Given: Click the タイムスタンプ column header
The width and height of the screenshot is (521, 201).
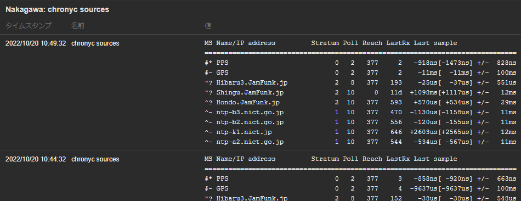Looking at the screenshot, I should 28,26.
